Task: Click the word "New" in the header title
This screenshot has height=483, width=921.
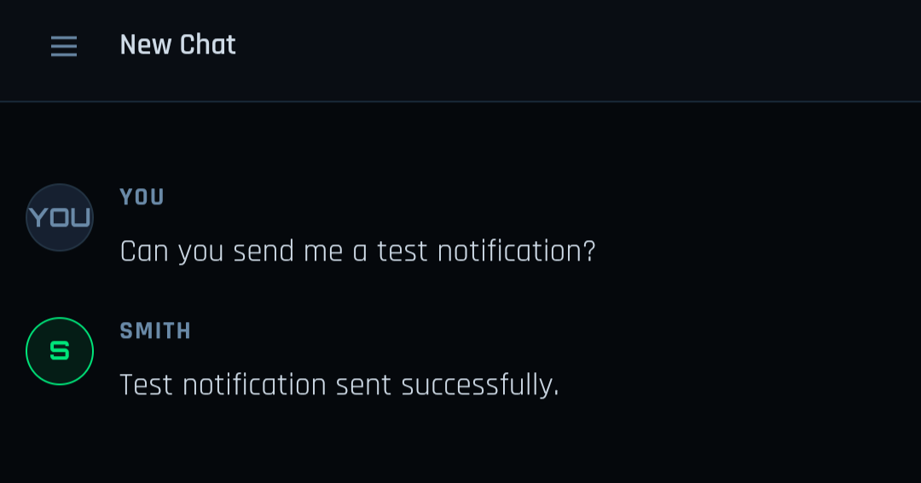Action: [145, 44]
